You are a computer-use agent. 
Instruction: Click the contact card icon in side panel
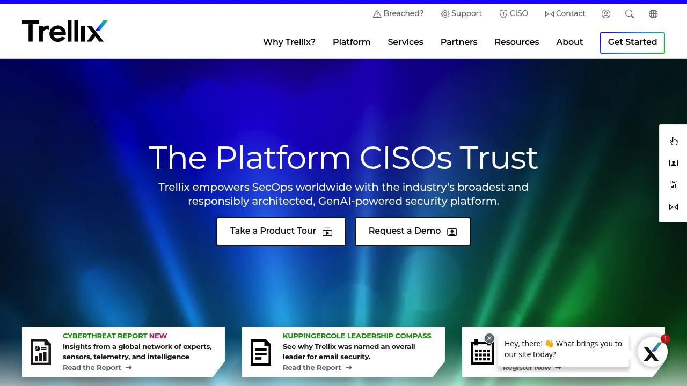[x=674, y=163]
